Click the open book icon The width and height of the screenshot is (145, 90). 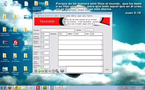62,71
